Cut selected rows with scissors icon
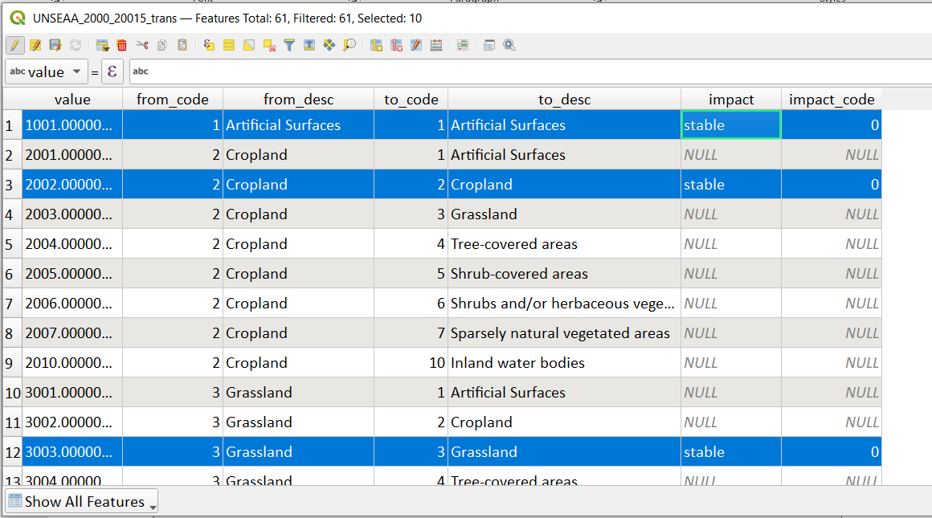The image size is (932, 518). coord(142,45)
